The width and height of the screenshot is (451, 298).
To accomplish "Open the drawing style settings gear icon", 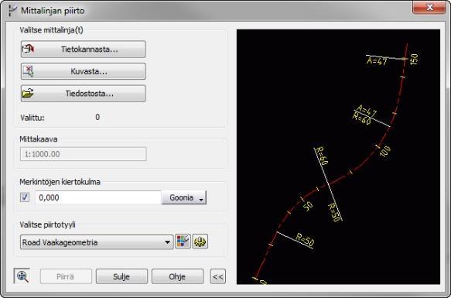I will point(200,241).
